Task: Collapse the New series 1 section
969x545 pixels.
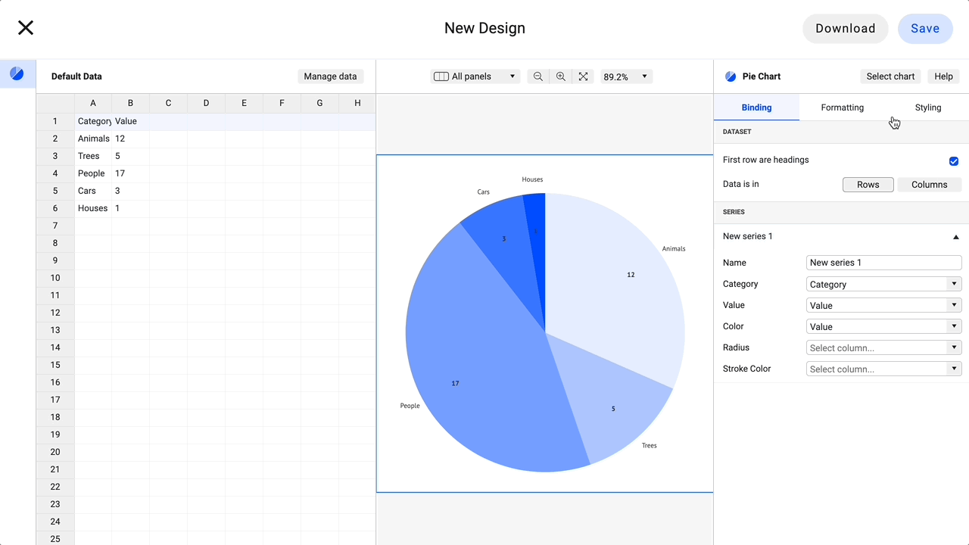Action: pos(955,236)
